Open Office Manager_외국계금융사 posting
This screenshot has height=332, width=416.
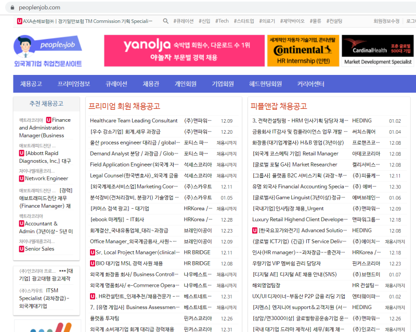coord(133,241)
